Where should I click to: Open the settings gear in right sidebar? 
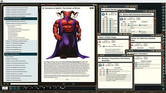(163, 27)
